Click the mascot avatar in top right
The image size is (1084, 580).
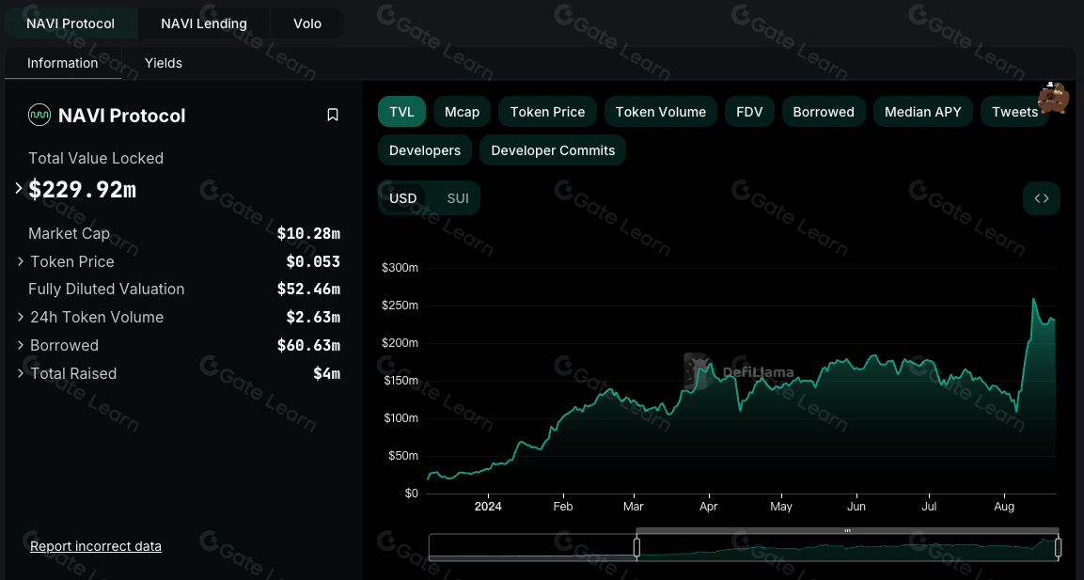1053,97
